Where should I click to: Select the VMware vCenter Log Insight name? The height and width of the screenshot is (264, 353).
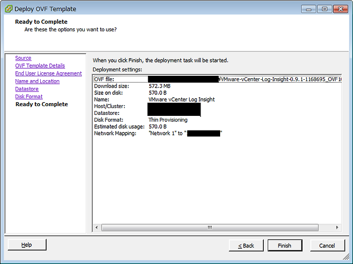(181, 99)
